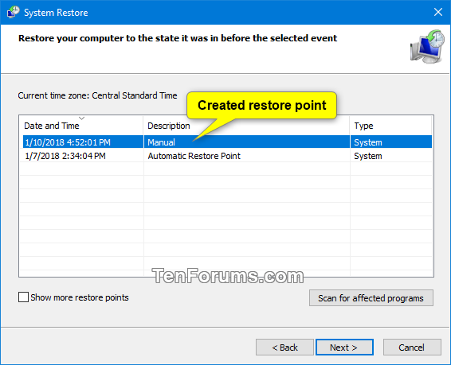The image size is (451, 365).
Task: Sort by Type column header
Action: 391,126
